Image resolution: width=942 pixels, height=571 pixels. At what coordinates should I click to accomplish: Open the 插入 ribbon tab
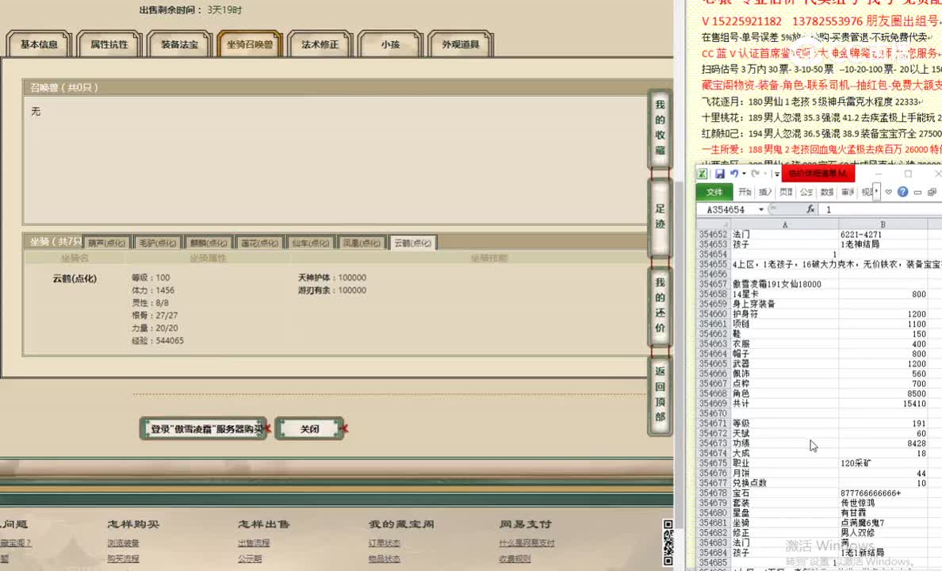765,193
